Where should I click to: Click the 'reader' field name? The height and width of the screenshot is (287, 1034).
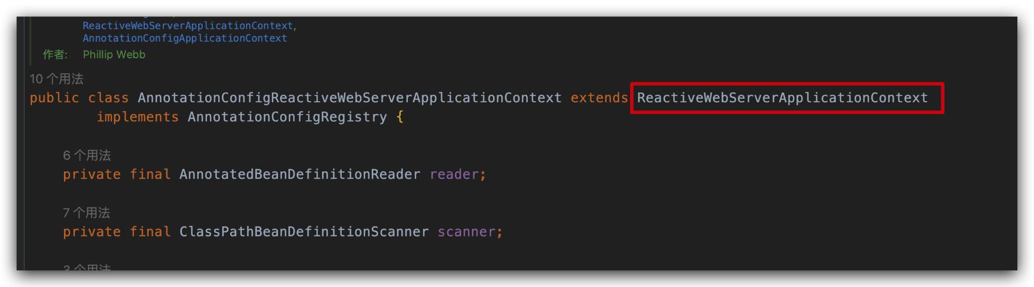pos(454,174)
